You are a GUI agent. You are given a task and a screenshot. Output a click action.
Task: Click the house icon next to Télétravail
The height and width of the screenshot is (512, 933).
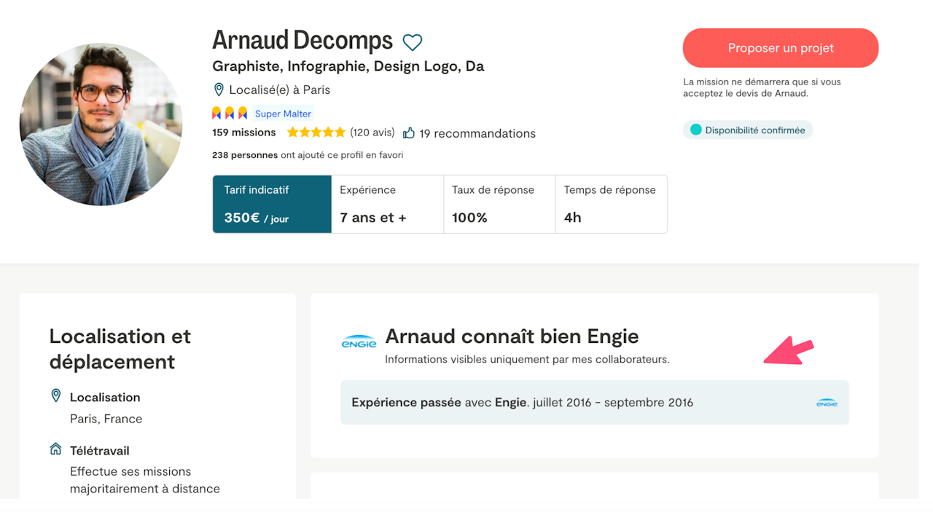coord(55,449)
